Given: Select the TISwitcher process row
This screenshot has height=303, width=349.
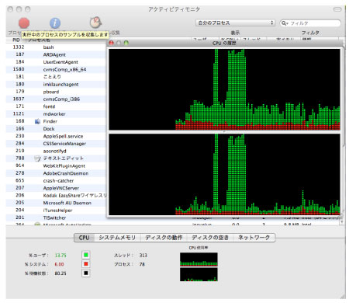Looking at the screenshot, I should pos(56,218).
